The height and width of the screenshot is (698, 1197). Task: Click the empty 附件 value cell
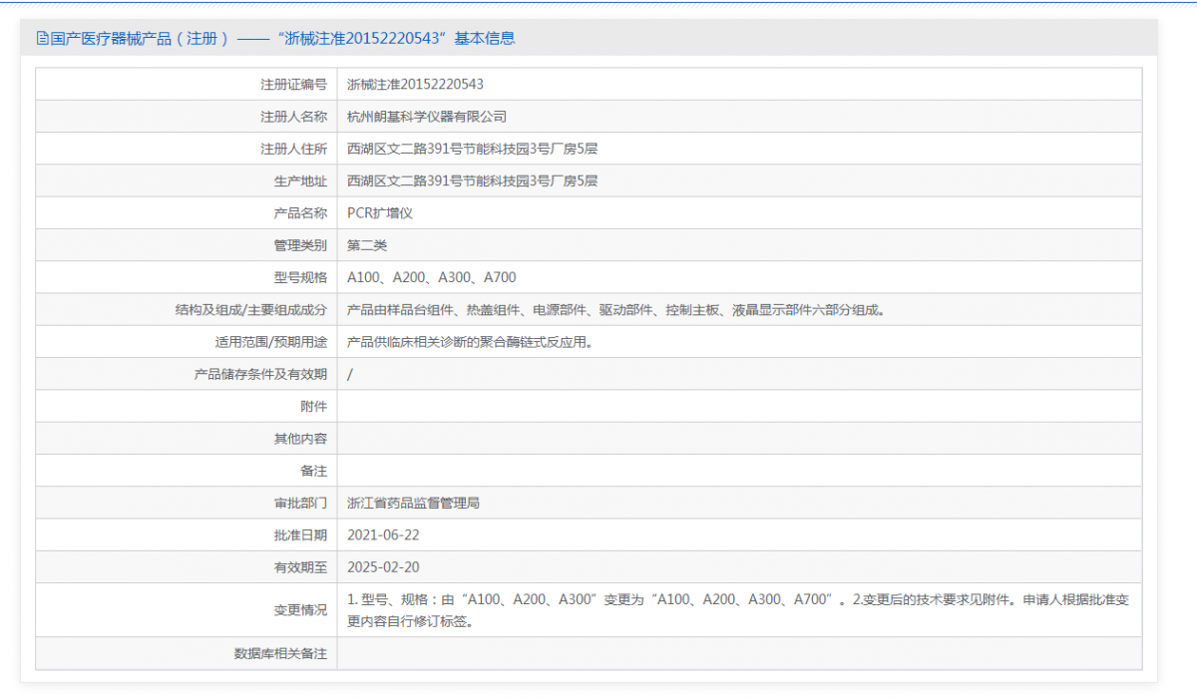pos(738,406)
